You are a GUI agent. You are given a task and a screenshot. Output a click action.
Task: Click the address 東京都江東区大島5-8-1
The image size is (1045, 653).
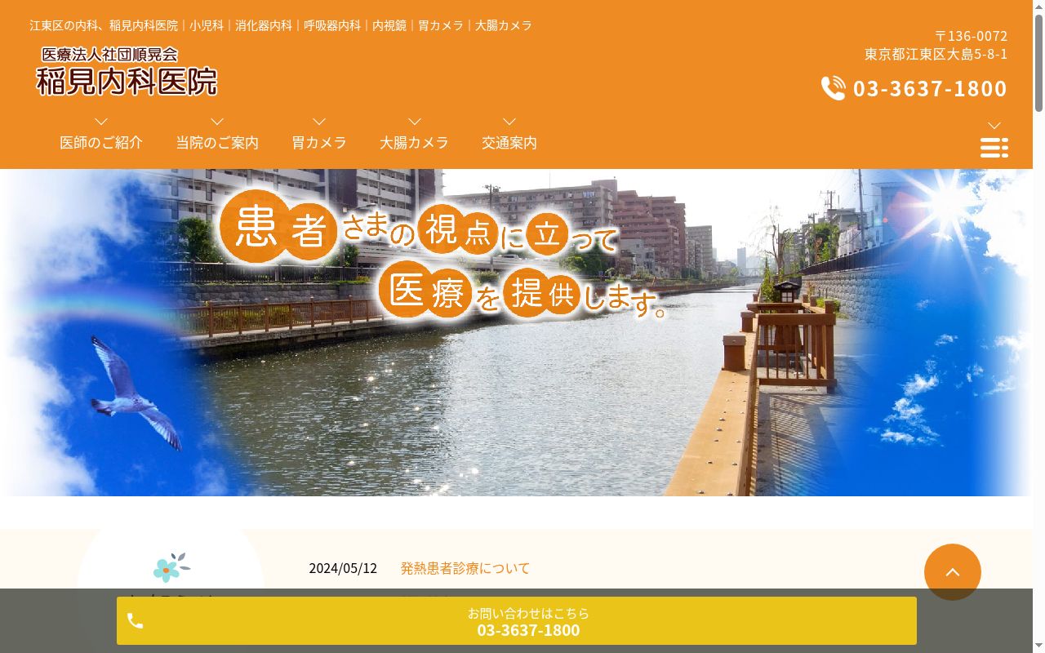tap(936, 54)
